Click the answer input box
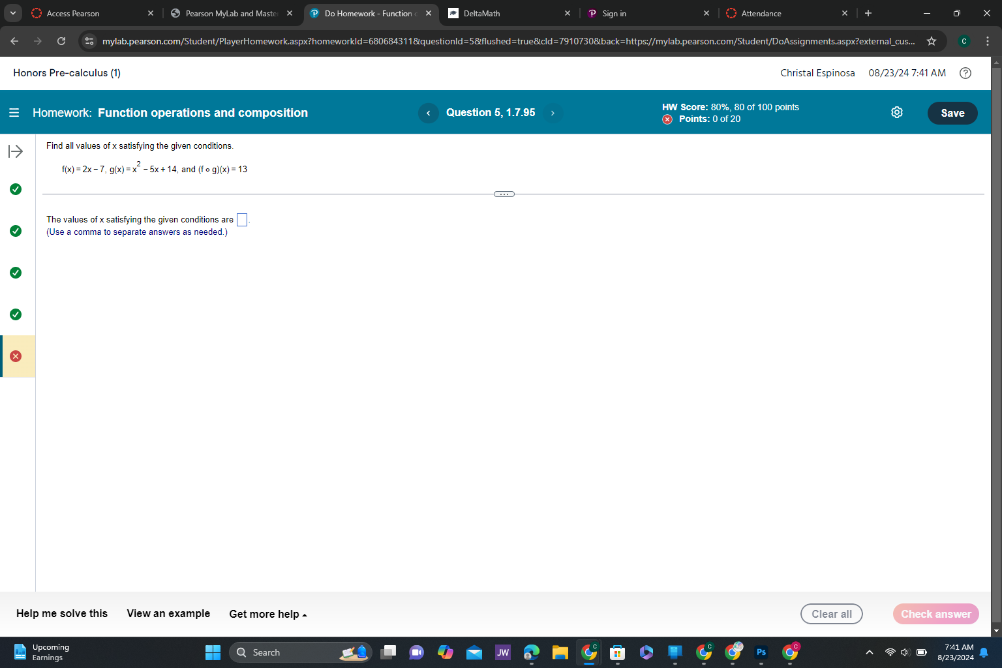Image resolution: width=1002 pixels, height=668 pixels. [x=242, y=220]
